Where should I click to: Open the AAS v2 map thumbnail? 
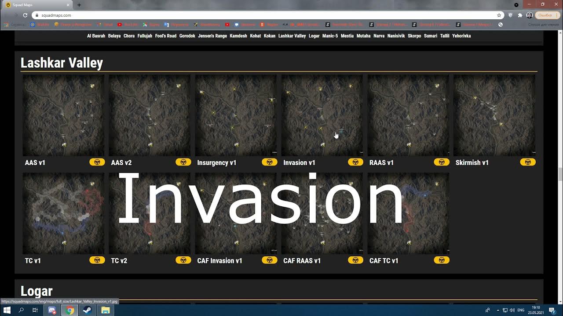[150, 115]
